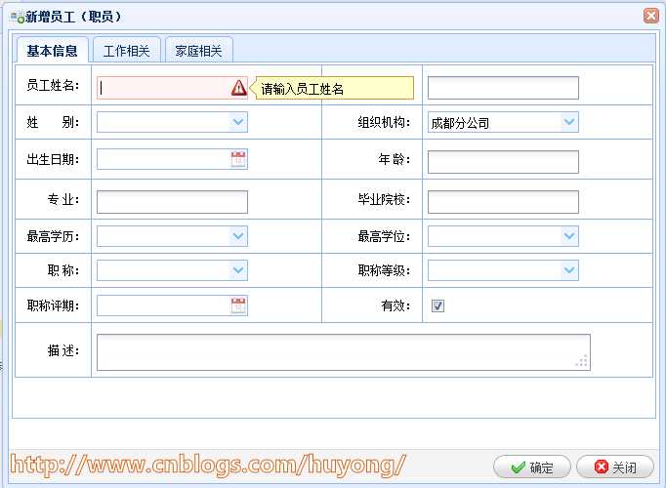The image size is (666, 488).
Task: Expand the 组织机构 dropdown showing 成都分公司
Action: pyautogui.click(x=569, y=122)
